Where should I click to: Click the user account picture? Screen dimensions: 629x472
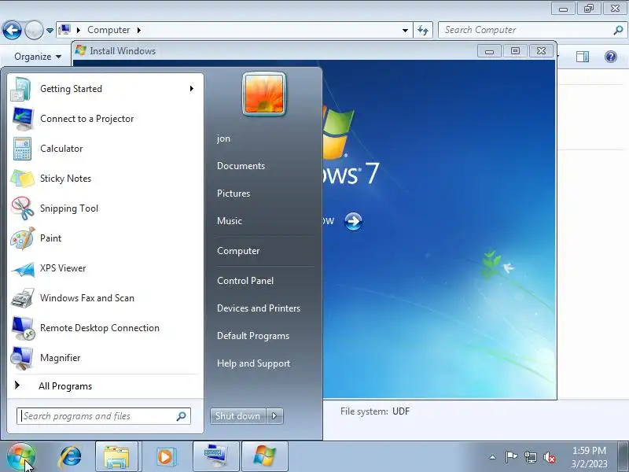264,94
